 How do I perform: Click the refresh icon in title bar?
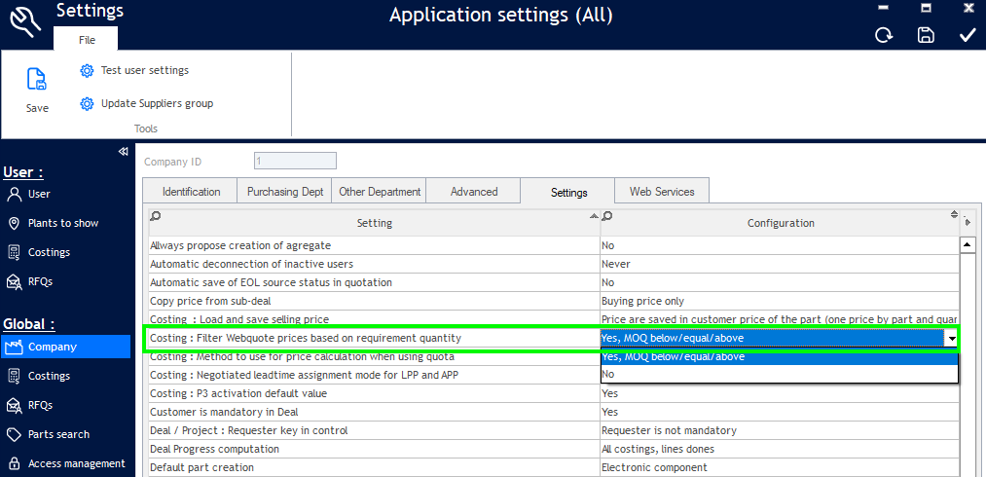click(884, 35)
